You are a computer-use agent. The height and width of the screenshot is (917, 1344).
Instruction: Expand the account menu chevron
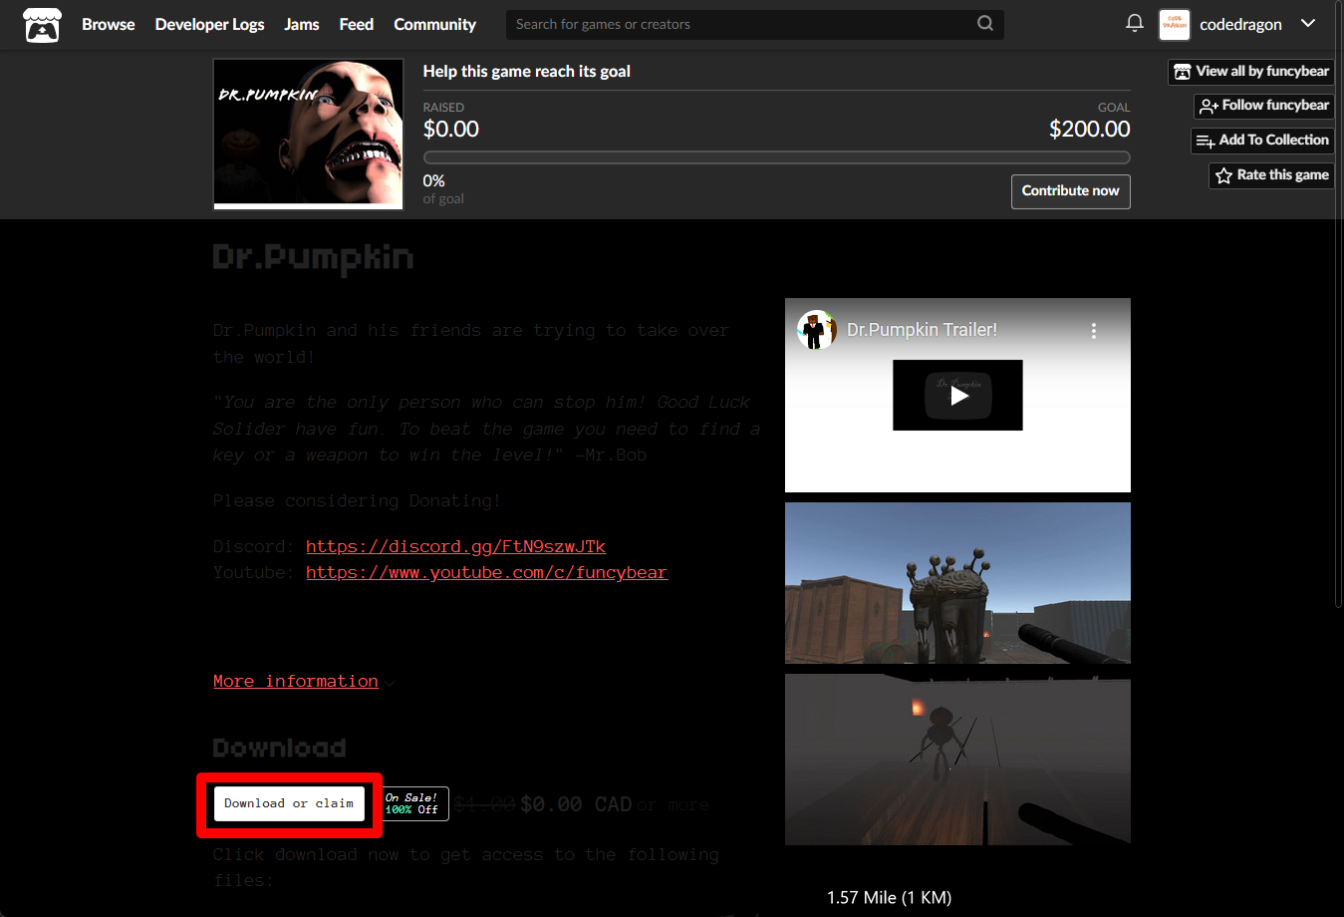tap(1308, 24)
